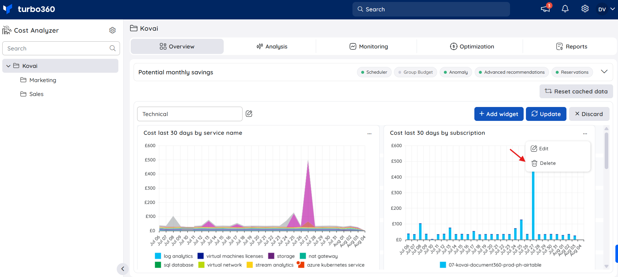Open subscription widget options menu
The height and width of the screenshot is (277, 618).
585,133
